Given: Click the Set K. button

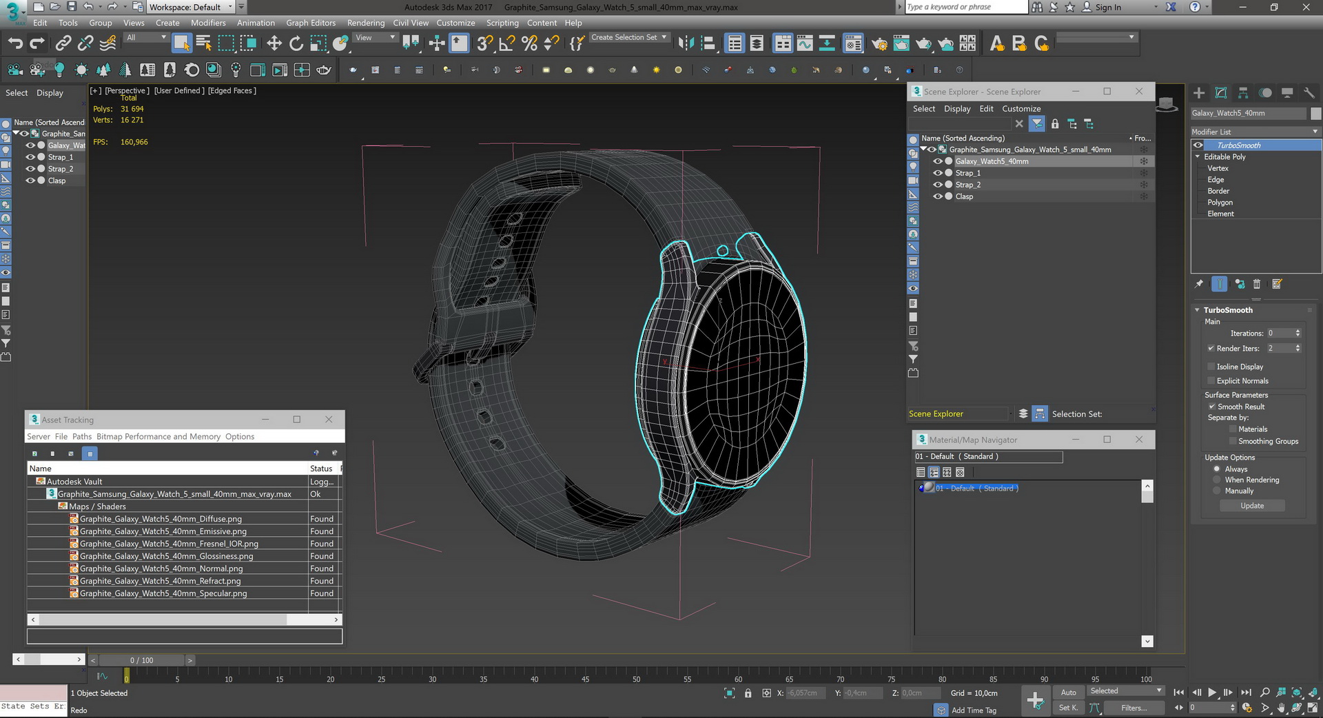Looking at the screenshot, I should (1069, 708).
